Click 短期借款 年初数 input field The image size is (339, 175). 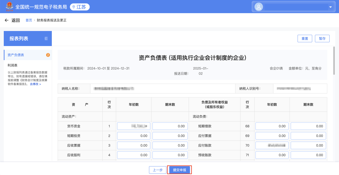click(272, 126)
